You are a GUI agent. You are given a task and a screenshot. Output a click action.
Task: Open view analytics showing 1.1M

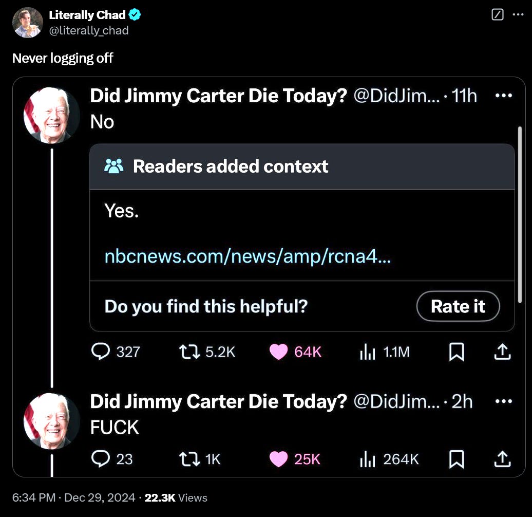click(367, 352)
